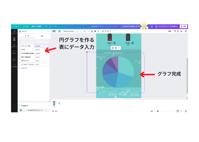Click the lock icon in toolbar
The height and width of the screenshot is (142, 199).
(186, 31)
